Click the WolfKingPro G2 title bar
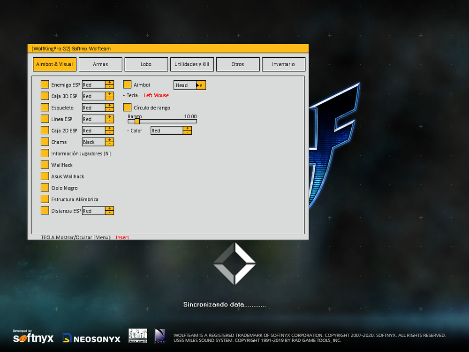 pos(168,48)
